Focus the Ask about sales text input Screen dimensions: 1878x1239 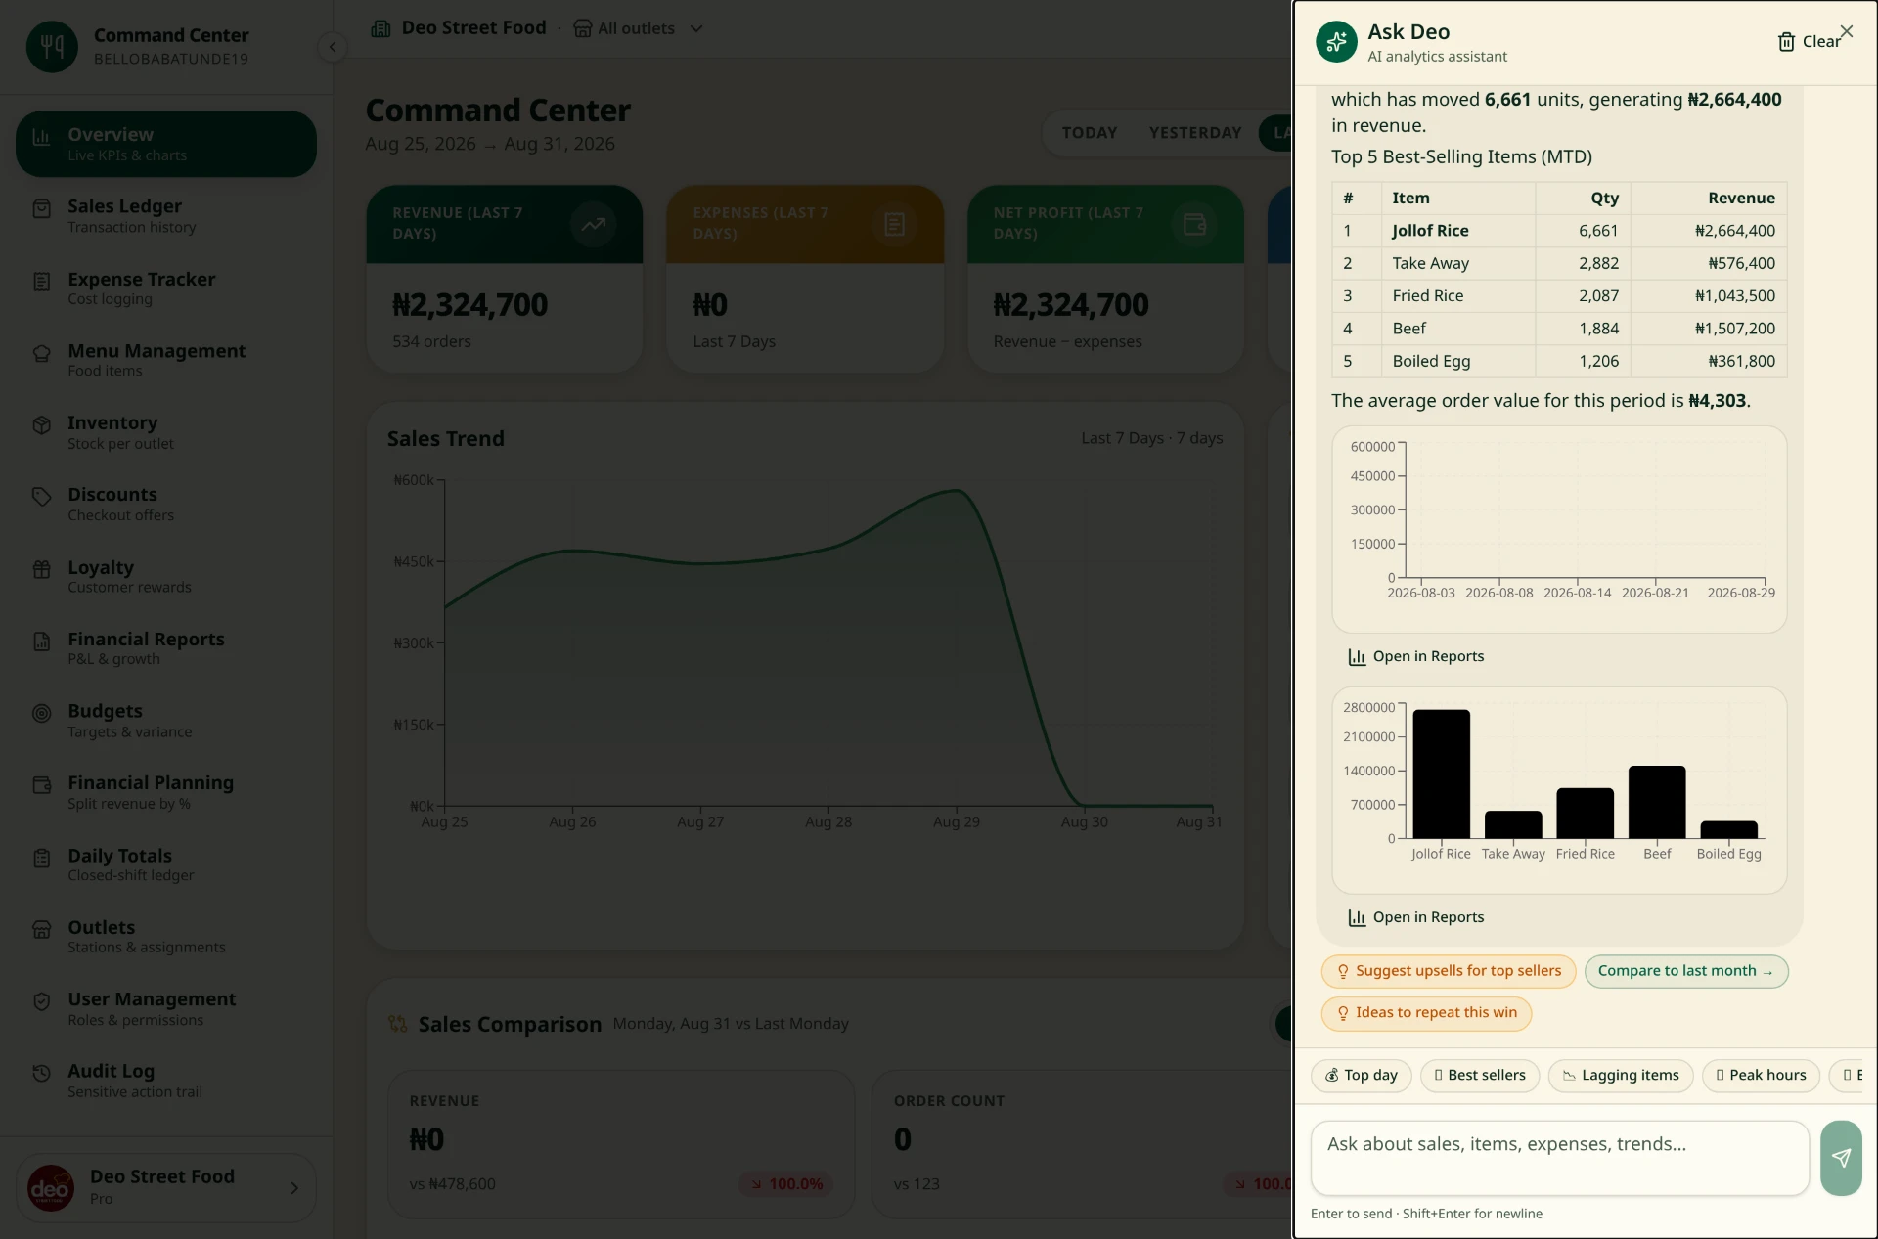(1559, 1158)
